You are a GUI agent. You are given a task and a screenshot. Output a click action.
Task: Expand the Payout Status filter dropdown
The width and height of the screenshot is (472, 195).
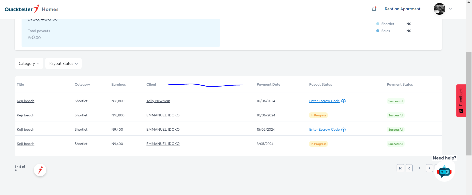[x=63, y=64]
